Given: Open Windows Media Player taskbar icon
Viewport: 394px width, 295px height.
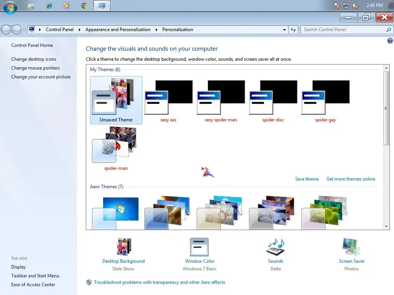Looking at the screenshot, I should (67, 6).
